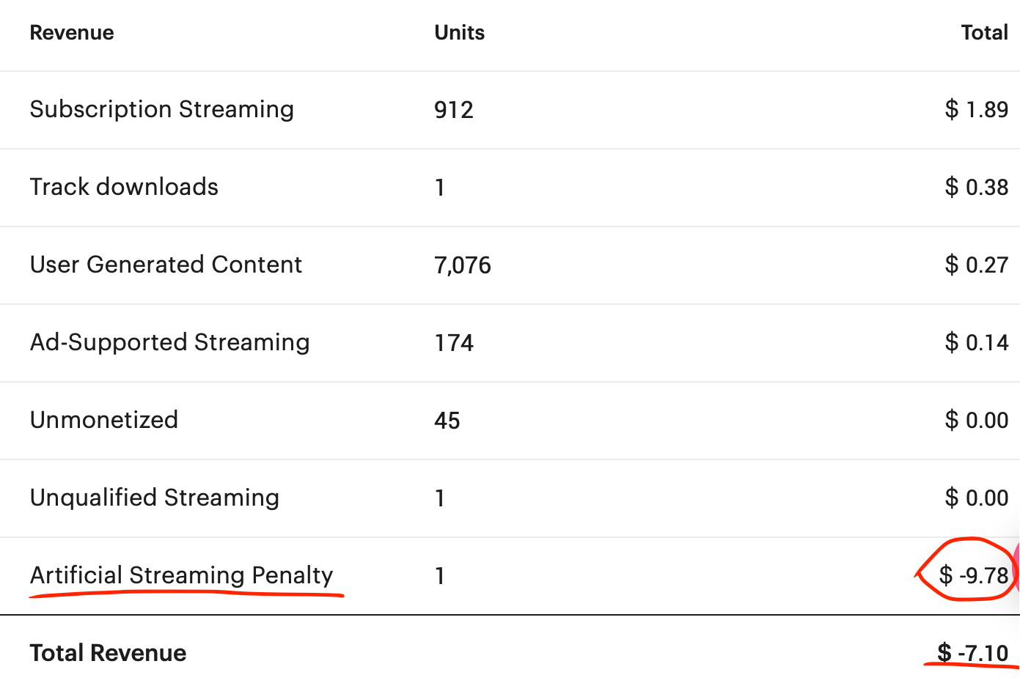This screenshot has height=683, width=1020.
Task: Click the 174 units value
Action: pos(453,343)
